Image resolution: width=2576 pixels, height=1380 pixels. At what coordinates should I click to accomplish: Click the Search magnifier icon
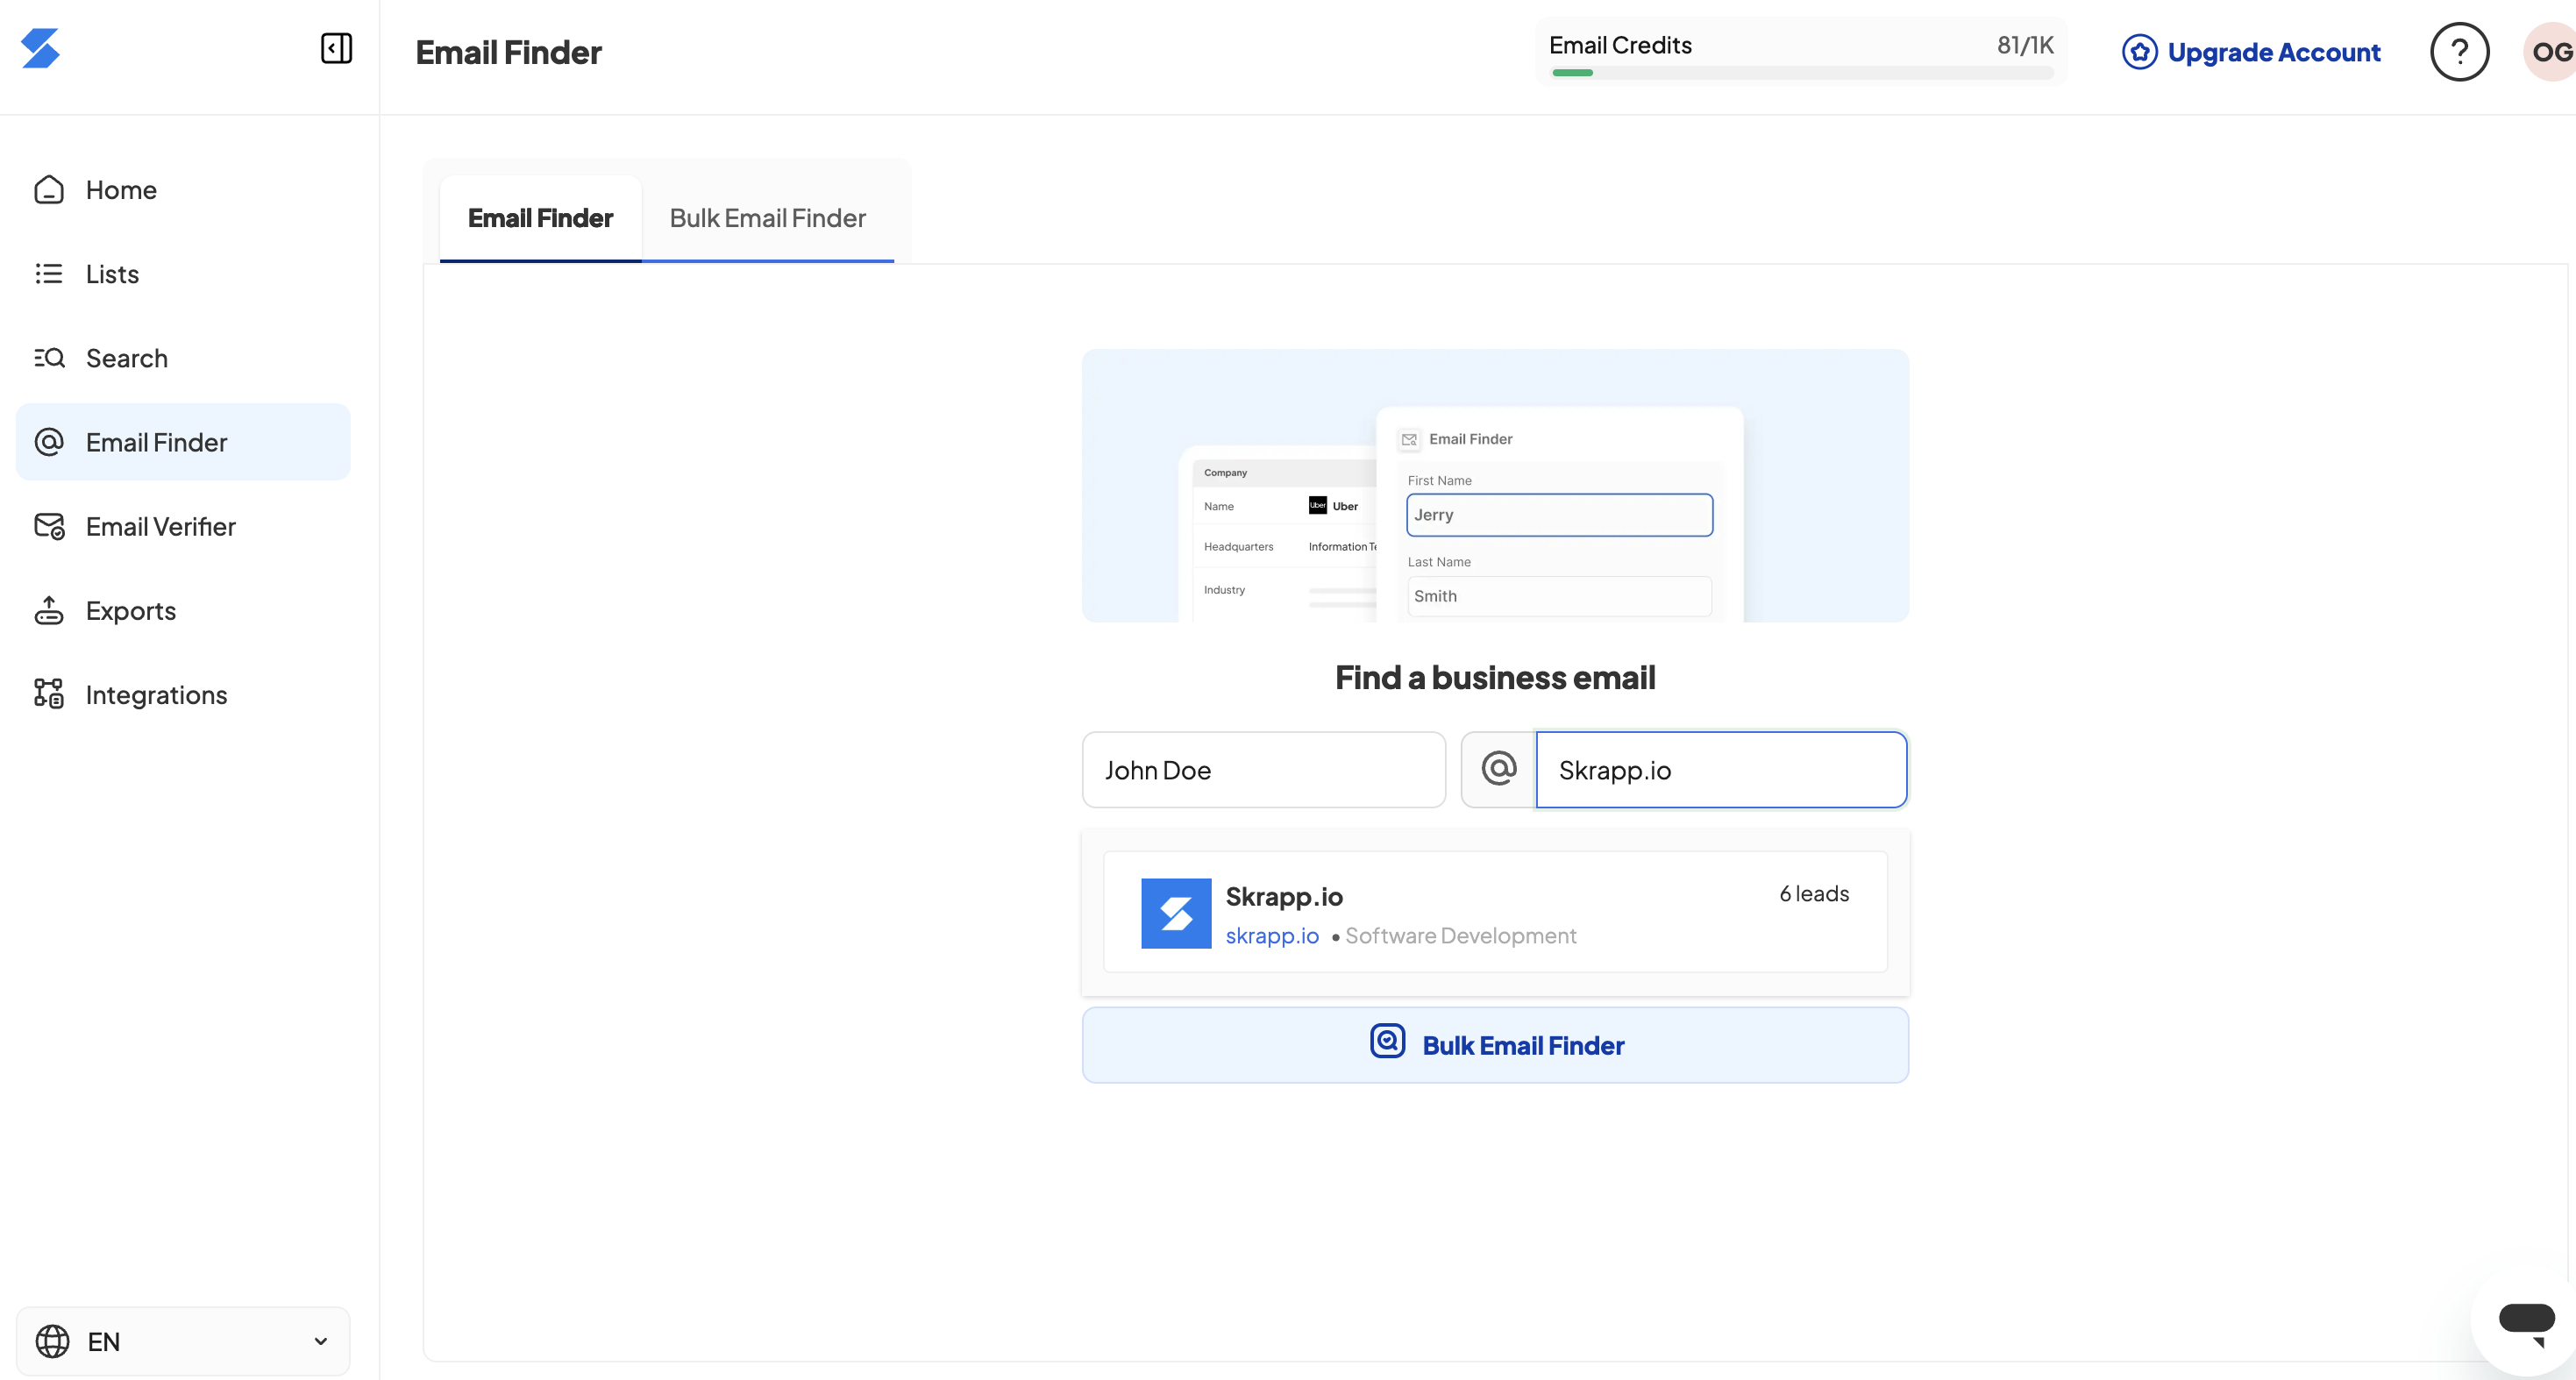[x=49, y=358]
